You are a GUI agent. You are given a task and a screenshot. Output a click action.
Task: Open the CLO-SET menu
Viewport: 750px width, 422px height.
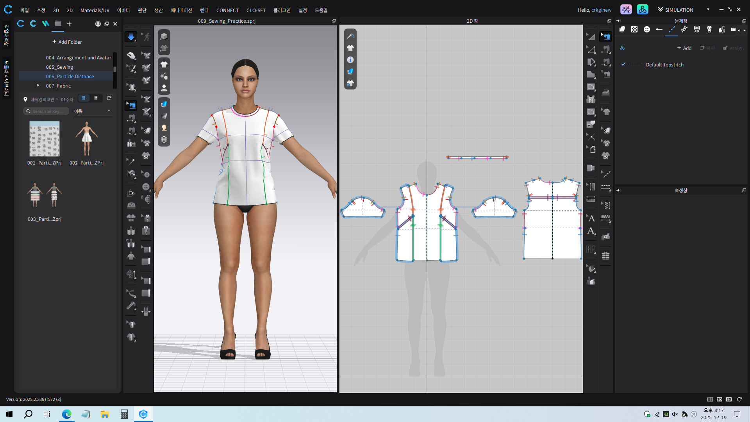[x=255, y=10]
